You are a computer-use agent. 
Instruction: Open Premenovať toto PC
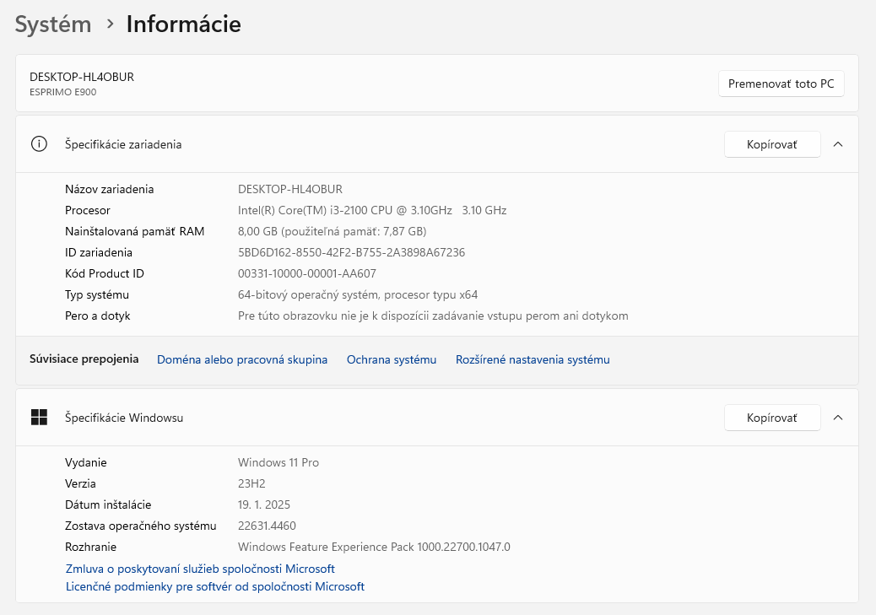781,83
